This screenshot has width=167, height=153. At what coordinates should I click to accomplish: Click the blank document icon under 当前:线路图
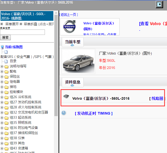pos(6,52)
